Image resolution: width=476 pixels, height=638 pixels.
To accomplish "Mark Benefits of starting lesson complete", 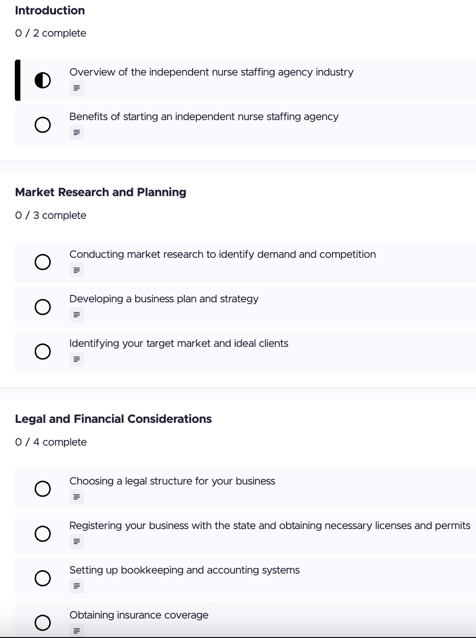I will coord(43,125).
